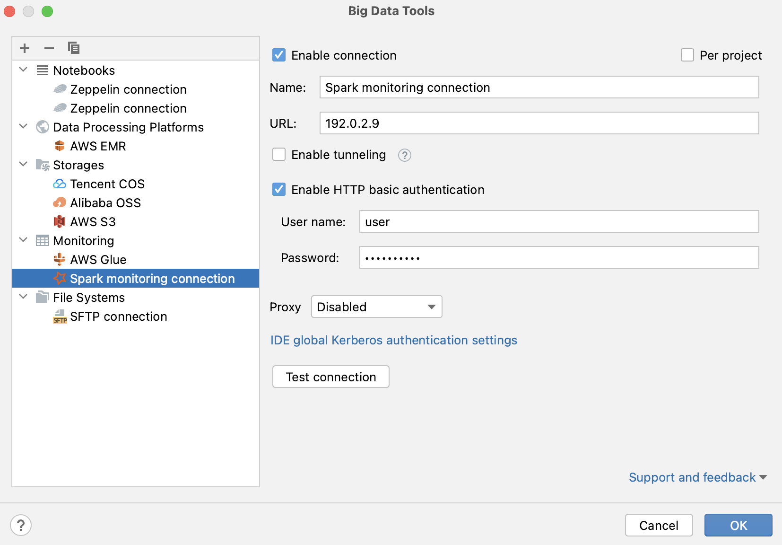Image resolution: width=782 pixels, height=545 pixels.
Task: Click the File Systems folder icon
Action: [43, 297]
